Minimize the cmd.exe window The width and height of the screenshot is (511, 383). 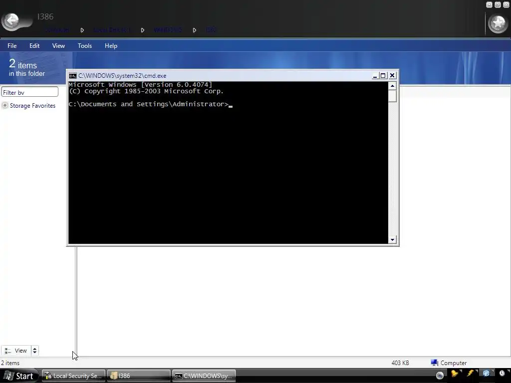[x=375, y=76]
